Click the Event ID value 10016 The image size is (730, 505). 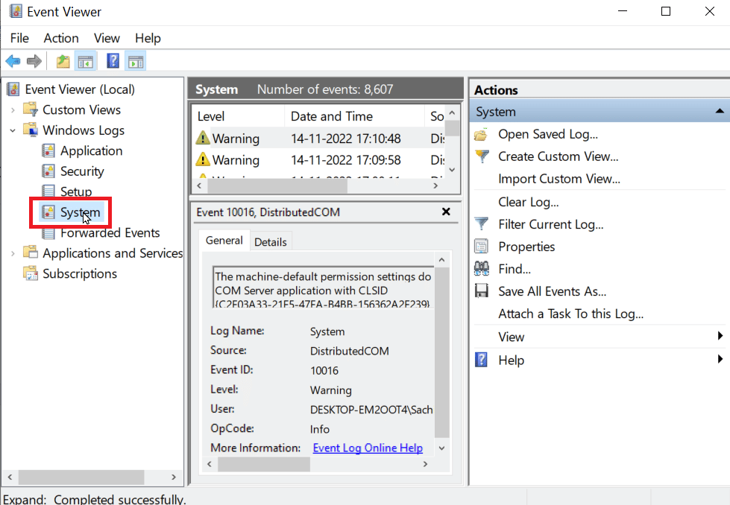tap(324, 371)
